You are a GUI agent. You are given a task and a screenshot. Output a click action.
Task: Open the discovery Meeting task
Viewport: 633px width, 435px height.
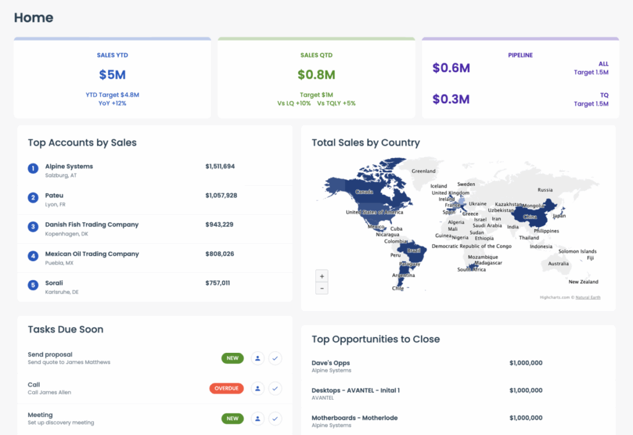[x=40, y=415]
